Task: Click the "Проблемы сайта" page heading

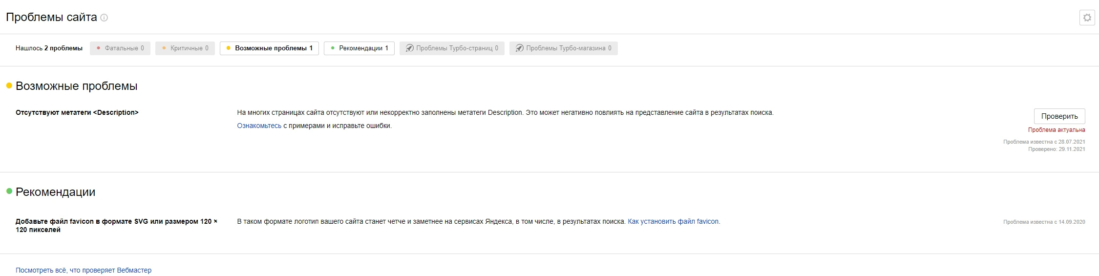Action: 51,18
